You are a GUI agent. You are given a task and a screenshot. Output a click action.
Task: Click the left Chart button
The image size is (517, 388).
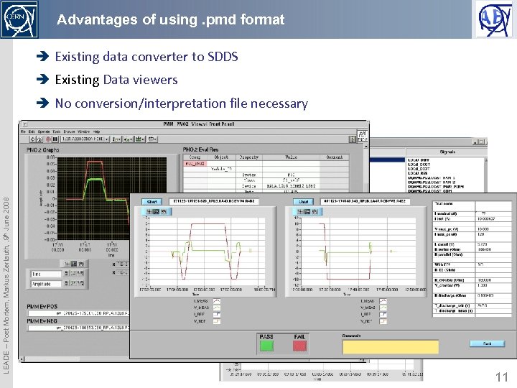point(152,202)
